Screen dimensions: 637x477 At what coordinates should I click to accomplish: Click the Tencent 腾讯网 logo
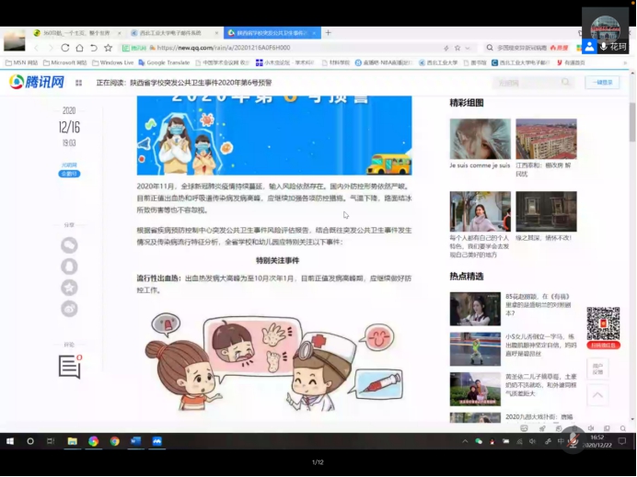(37, 82)
